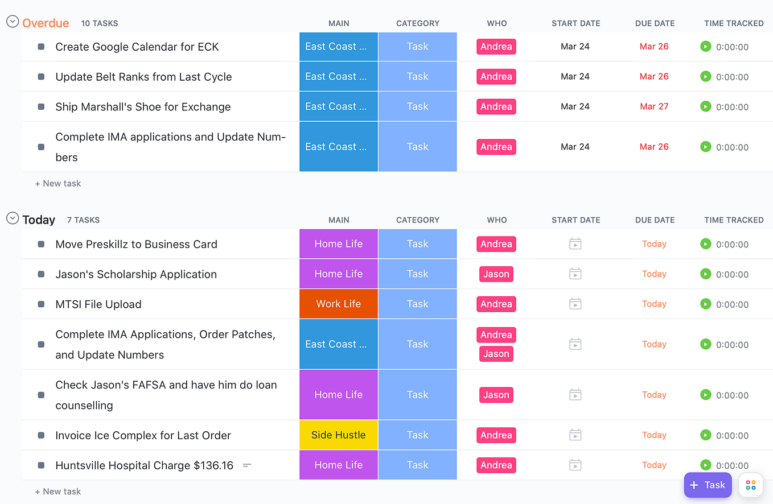
Task: Set a start date for Jason's Scholarship Application
Action: [575, 274]
